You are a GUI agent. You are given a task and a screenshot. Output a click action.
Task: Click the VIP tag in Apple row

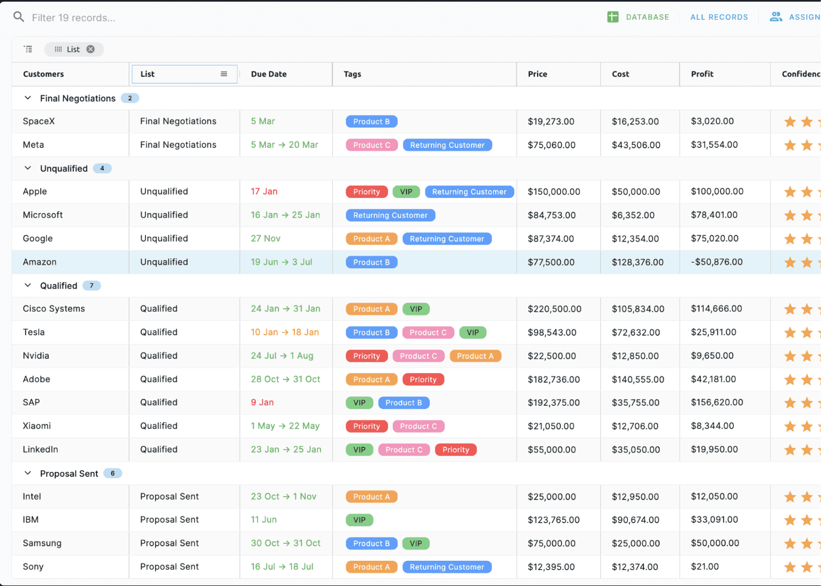[406, 192]
